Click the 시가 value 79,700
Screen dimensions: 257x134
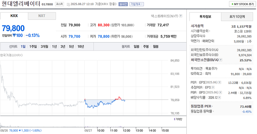(75, 36)
